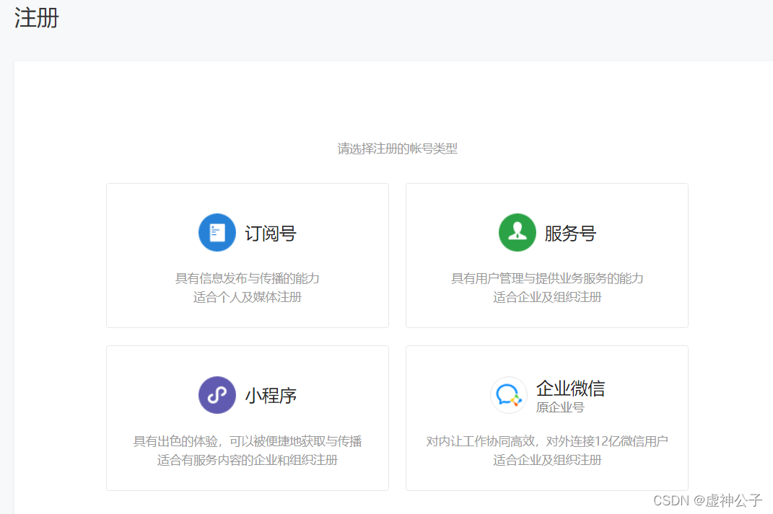This screenshot has height=514, width=773.
Task: Click text 对内让工作协同高效，对外连接12亿微信用户
Action: (547, 441)
